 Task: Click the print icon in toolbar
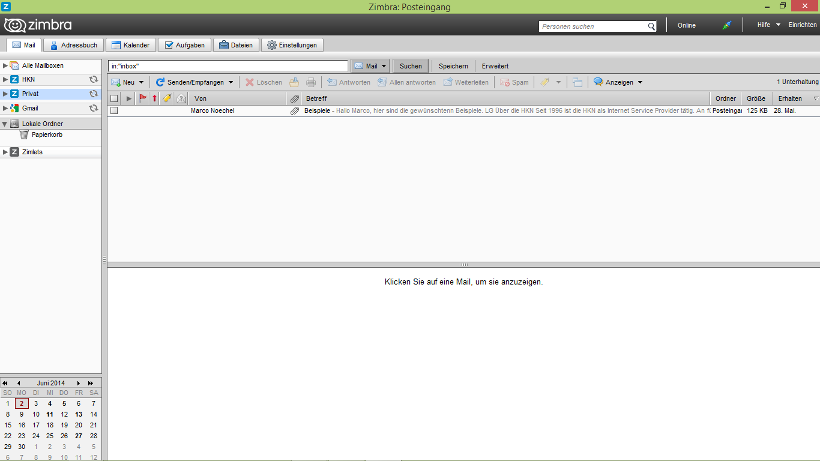311,82
